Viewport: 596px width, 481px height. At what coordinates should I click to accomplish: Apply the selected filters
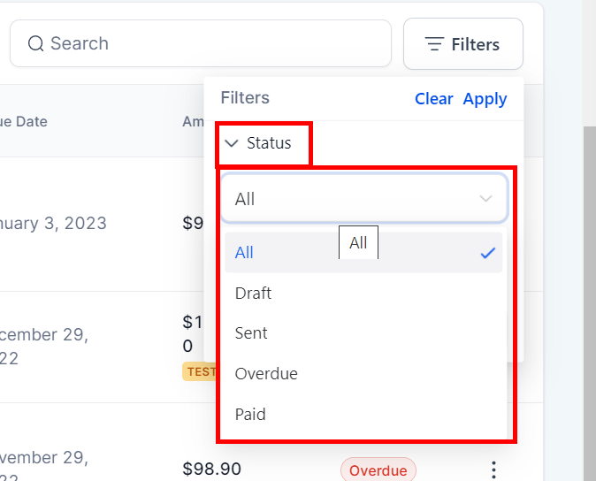pyautogui.click(x=485, y=99)
